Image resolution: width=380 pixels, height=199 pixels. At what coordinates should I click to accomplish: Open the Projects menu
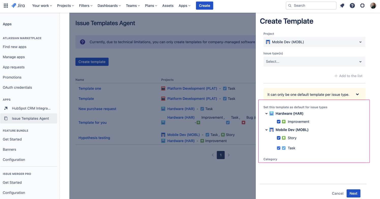pyautogui.click(x=65, y=5)
